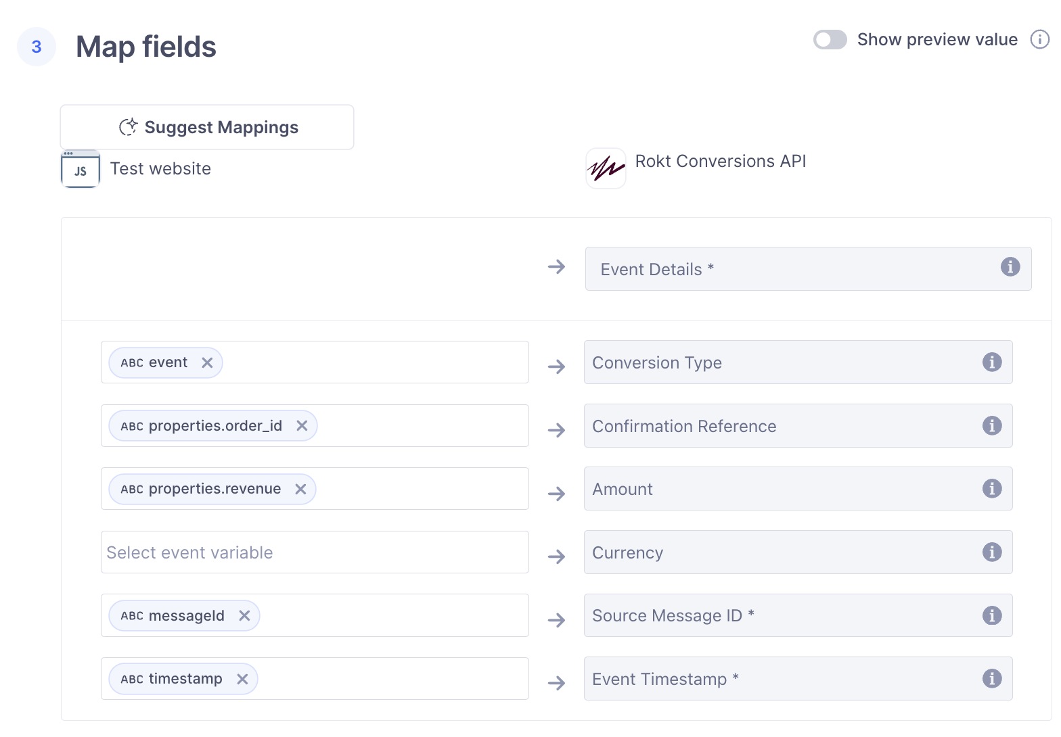Remove the messageId variable tag
This screenshot has width=1061, height=737.
pos(244,616)
